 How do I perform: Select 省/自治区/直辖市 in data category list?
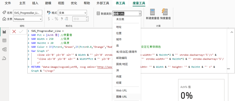pos(126,52)
